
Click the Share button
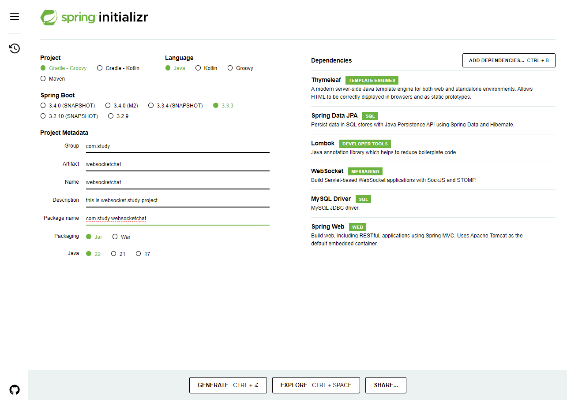386,385
